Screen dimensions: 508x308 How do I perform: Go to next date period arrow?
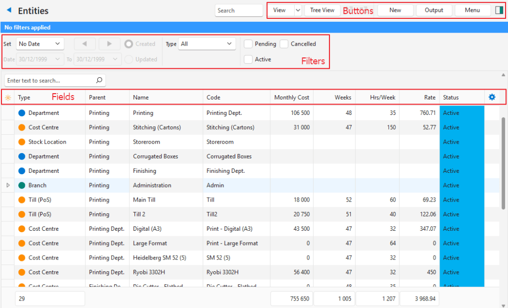pos(110,44)
